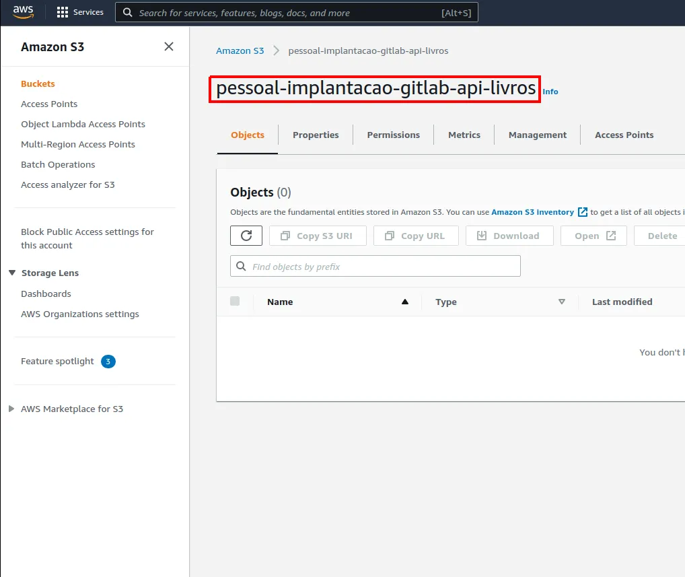Open Object Lambda Access Points

pos(83,124)
